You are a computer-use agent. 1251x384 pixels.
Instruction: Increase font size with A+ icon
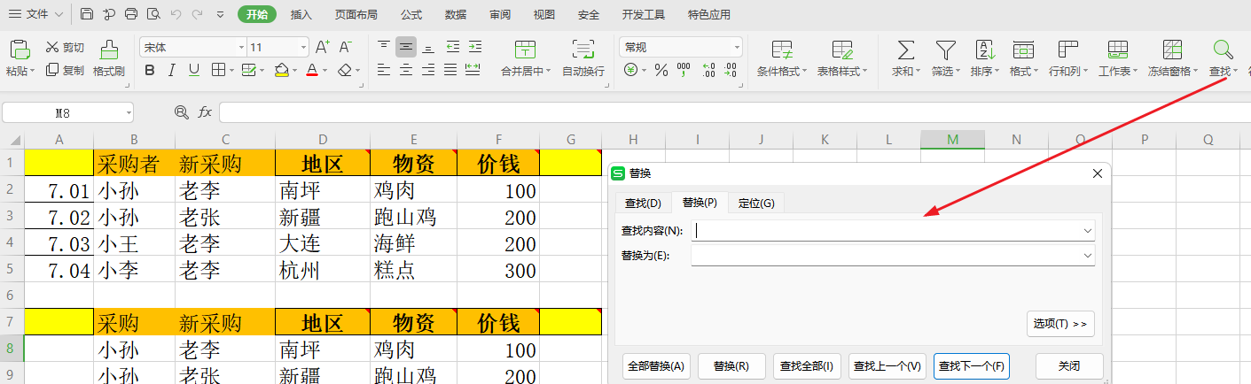pos(323,47)
